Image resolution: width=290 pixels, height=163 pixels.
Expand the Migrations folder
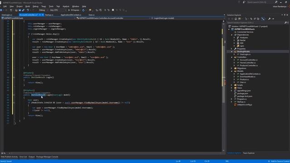[232, 68]
